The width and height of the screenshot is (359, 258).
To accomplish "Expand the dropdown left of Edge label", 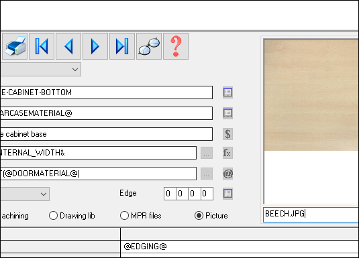I will point(25,194).
